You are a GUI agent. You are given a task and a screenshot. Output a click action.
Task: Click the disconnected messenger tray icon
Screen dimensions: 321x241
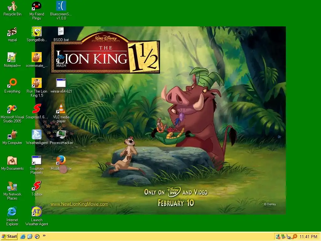[x=278, y=237]
